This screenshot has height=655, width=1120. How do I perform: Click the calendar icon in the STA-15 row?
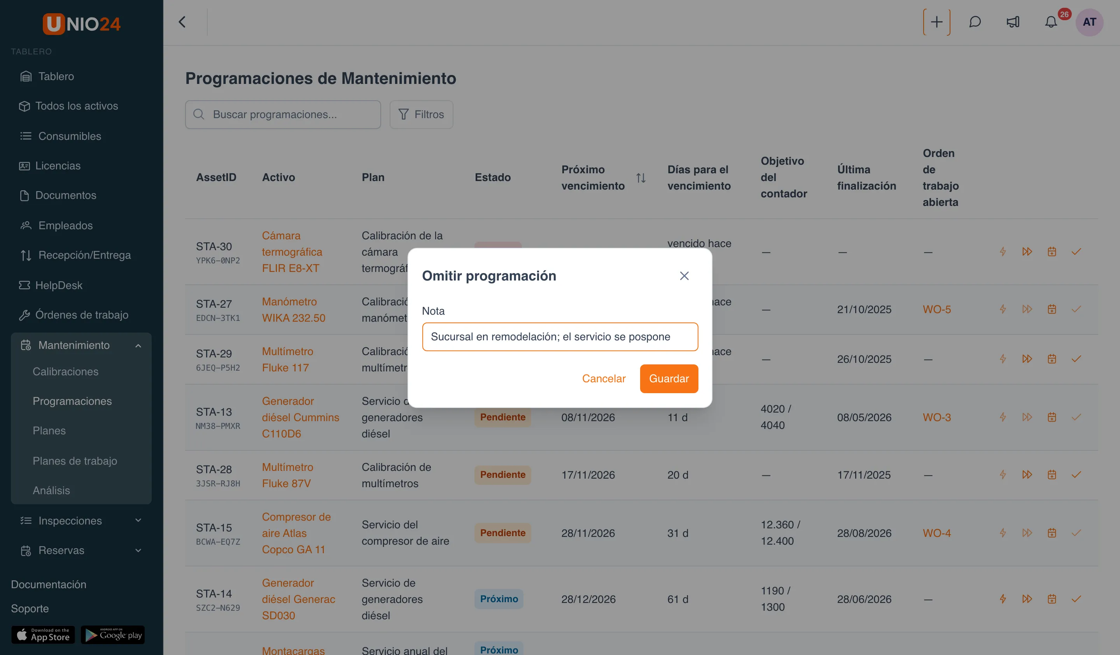point(1052,533)
